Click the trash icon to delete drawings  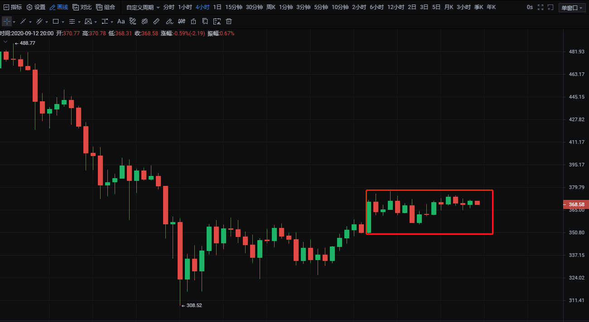point(229,22)
